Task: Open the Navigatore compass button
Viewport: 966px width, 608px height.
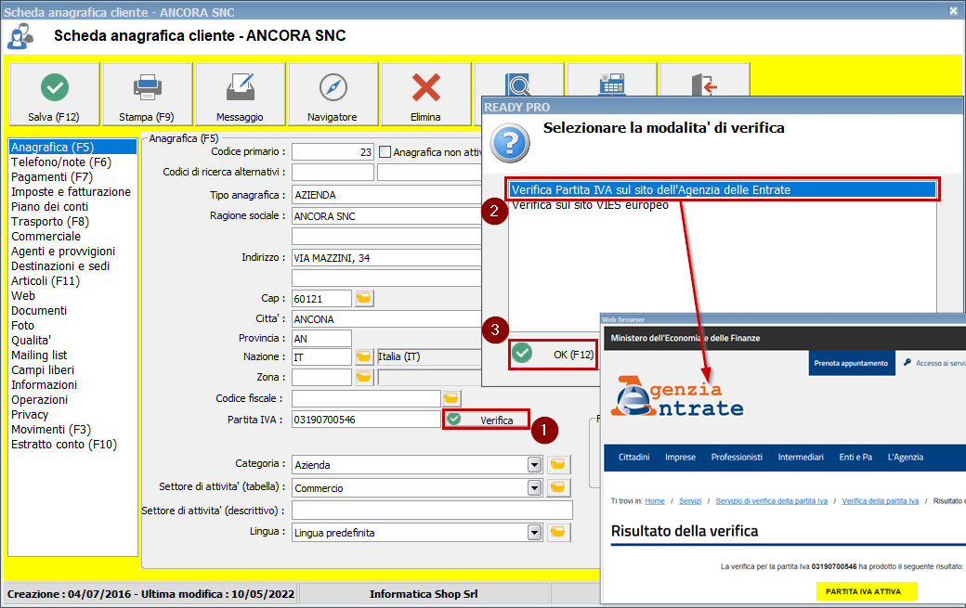Action: (333, 94)
